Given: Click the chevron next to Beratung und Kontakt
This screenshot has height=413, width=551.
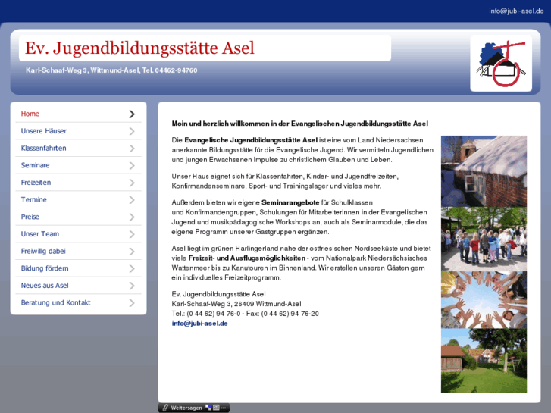Looking at the screenshot, I should tap(132, 303).
